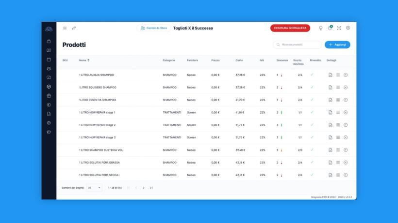This screenshot has width=398, height=223.
Task: Jump to the first page of products
Action: click(x=128, y=188)
